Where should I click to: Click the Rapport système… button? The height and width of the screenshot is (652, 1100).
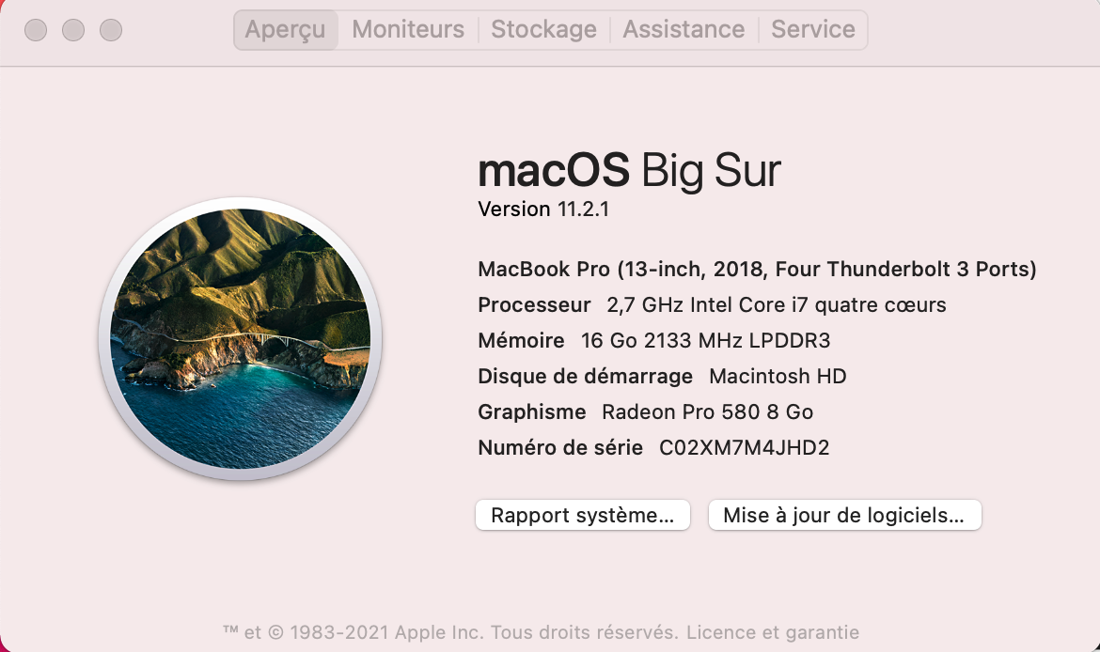click(x=583, y=515)
